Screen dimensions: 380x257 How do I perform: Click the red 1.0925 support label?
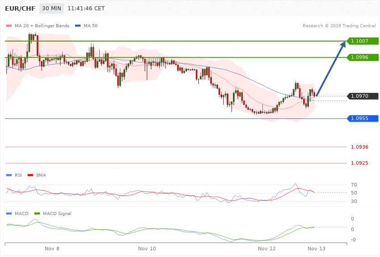pyautogui.click(x=359, y=163)
